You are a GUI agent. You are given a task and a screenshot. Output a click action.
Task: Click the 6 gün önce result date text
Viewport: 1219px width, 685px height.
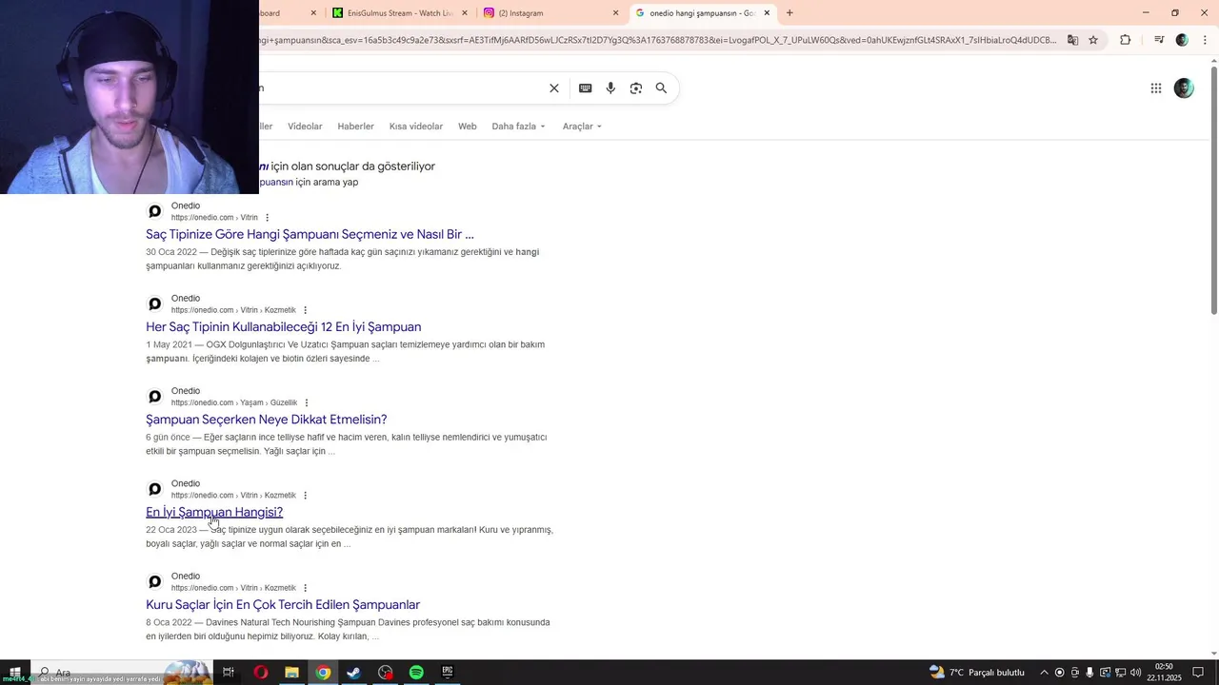pos(168,438)
